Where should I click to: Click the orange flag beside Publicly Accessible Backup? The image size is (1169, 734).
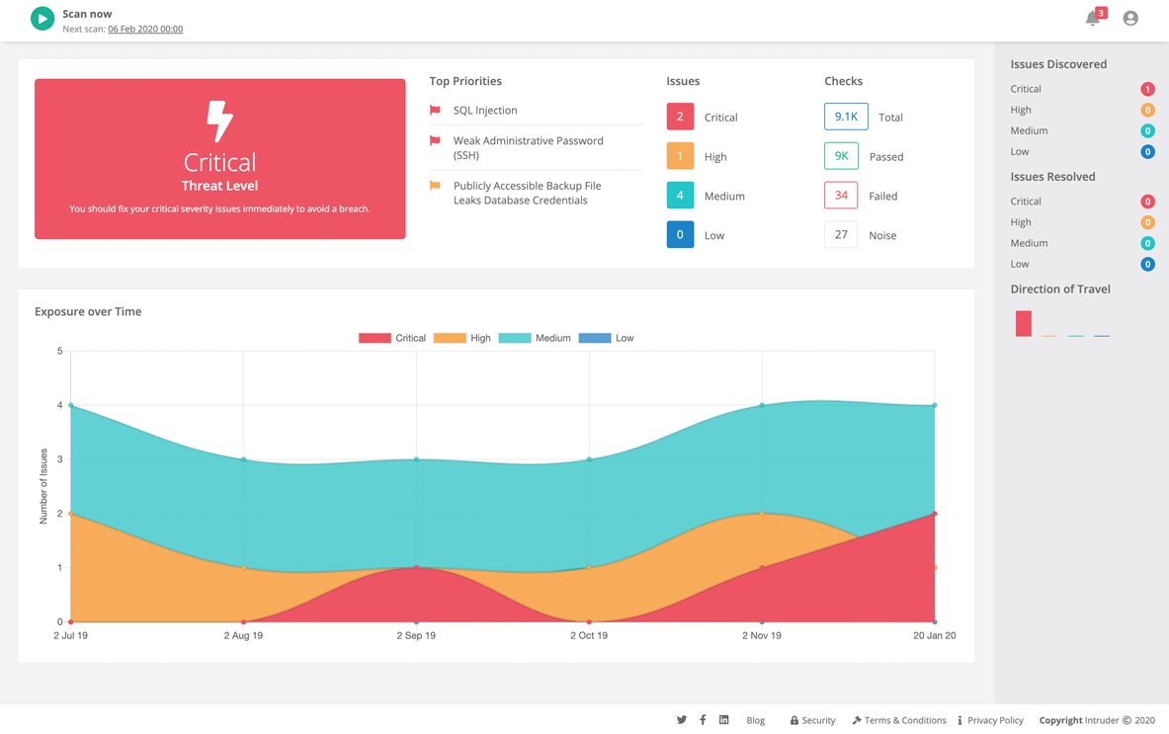(x=435, y=186)
